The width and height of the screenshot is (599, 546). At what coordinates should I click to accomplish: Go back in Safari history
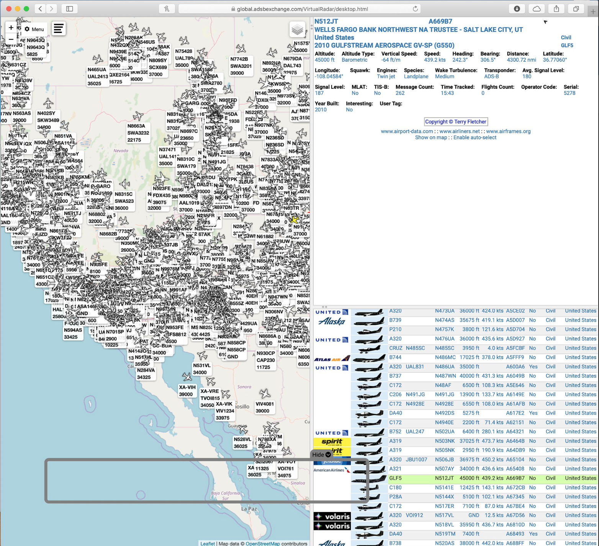(40, 9)
